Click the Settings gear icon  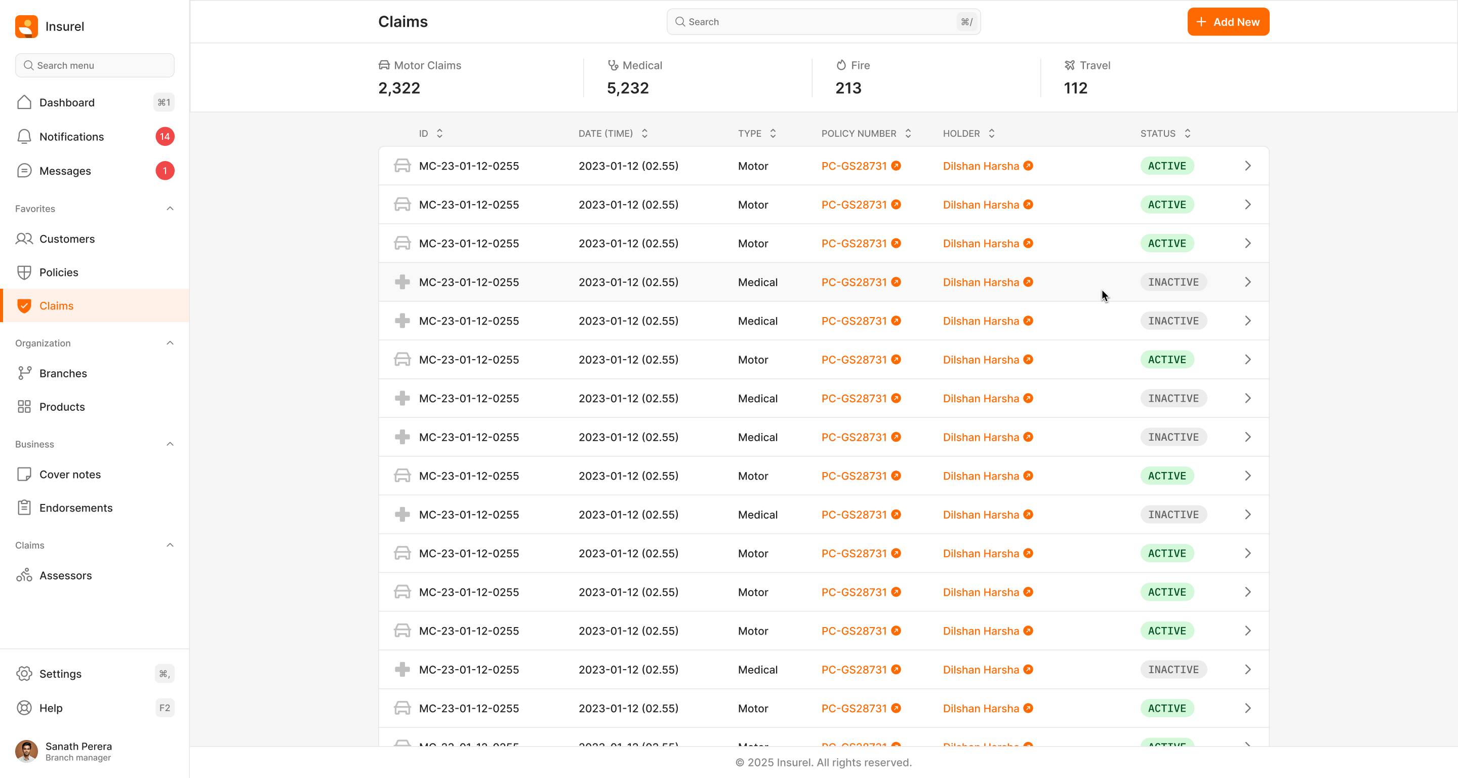point(24,673)
